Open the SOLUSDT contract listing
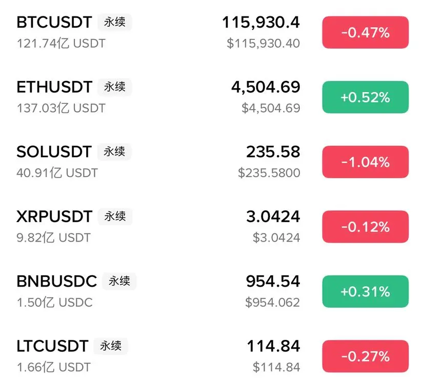The height and width of the screenshot is (389, 425). click(x=212, y=162)
